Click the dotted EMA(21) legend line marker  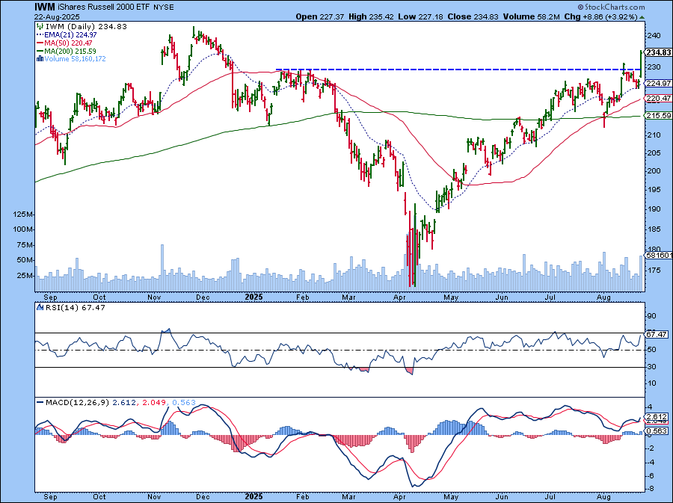pyautogui.click(x=39, y=34)
